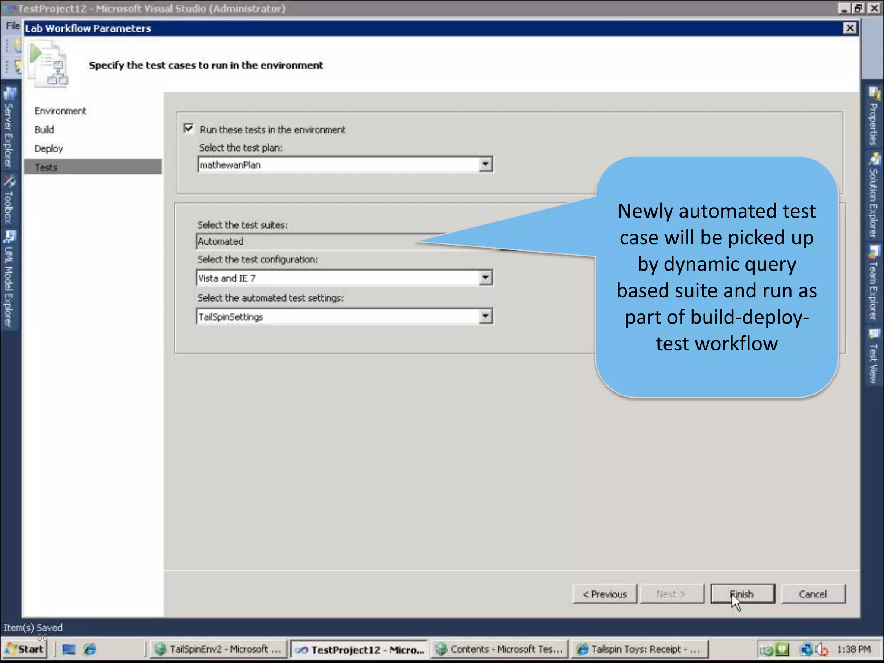Go to the Environment wizard step
Viewport: 884px width, 663px height.
coord(60,111)
